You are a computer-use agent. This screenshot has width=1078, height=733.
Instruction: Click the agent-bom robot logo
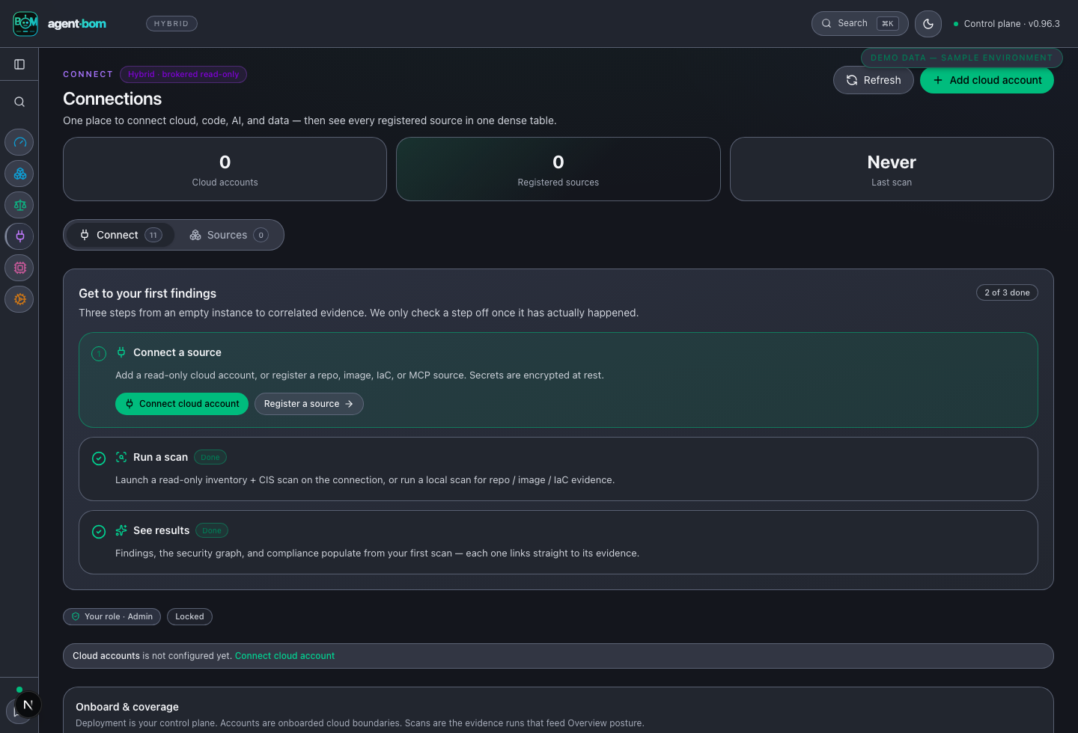pyautogui.click(x=25, y=23)
